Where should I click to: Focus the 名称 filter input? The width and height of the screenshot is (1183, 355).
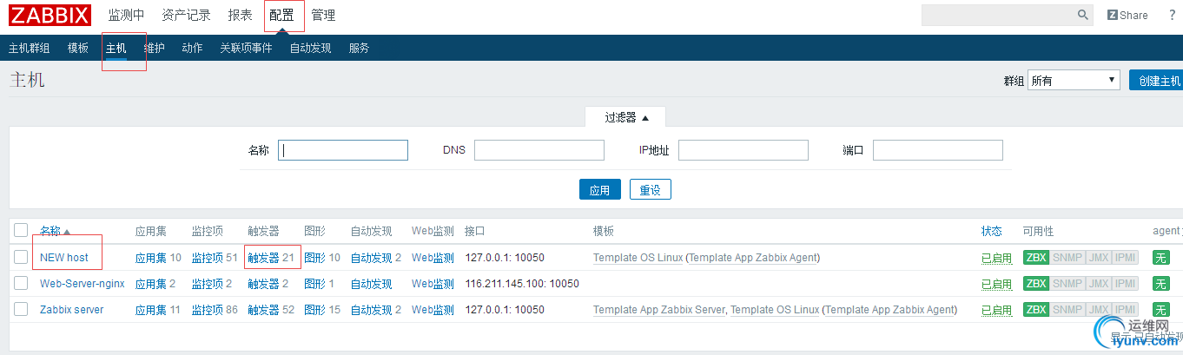(x=344, y=150)
